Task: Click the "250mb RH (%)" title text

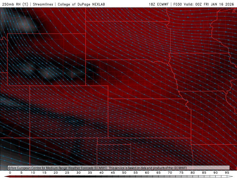Action: coord(15,4)
